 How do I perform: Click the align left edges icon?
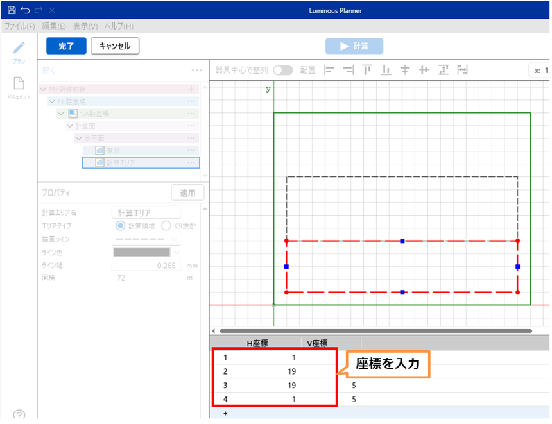click(329, 70)
